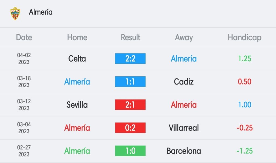The height and width of the screenshot is (163, 276).
Task: Open the Villarreal team link
Action: pyautogui.click(x=184, y=128)
